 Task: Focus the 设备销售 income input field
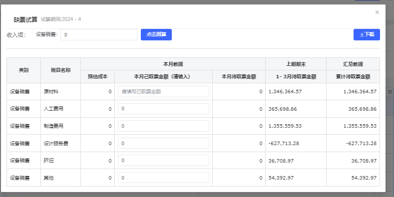[99, 34]
